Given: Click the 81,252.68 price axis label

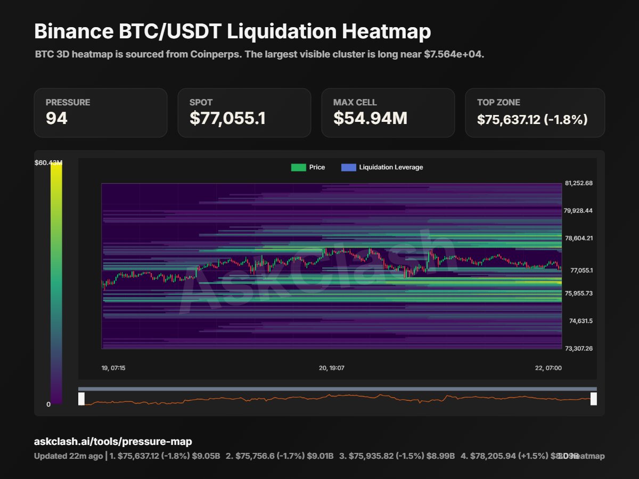Looking at the screenshot, I should 578,183.
